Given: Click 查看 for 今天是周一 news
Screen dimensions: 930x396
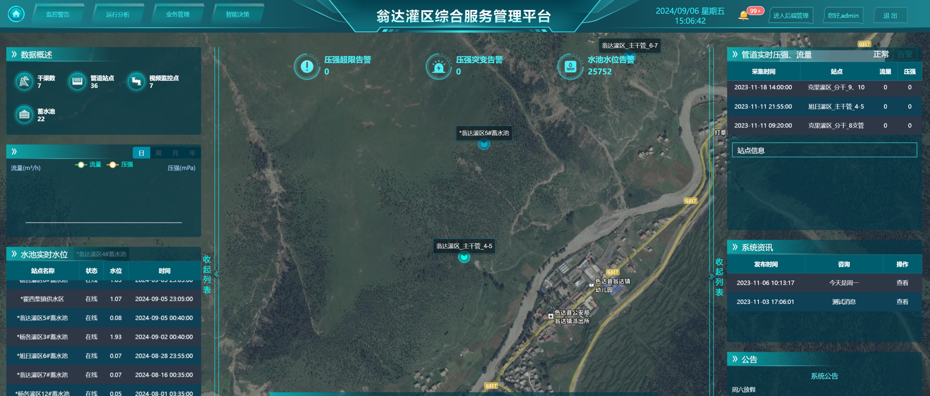Looking at the screenshot, I should pos(902,282).
